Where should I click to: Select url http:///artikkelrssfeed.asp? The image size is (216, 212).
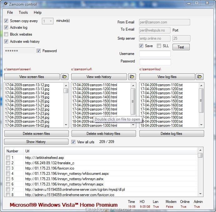tap(44, 158)
